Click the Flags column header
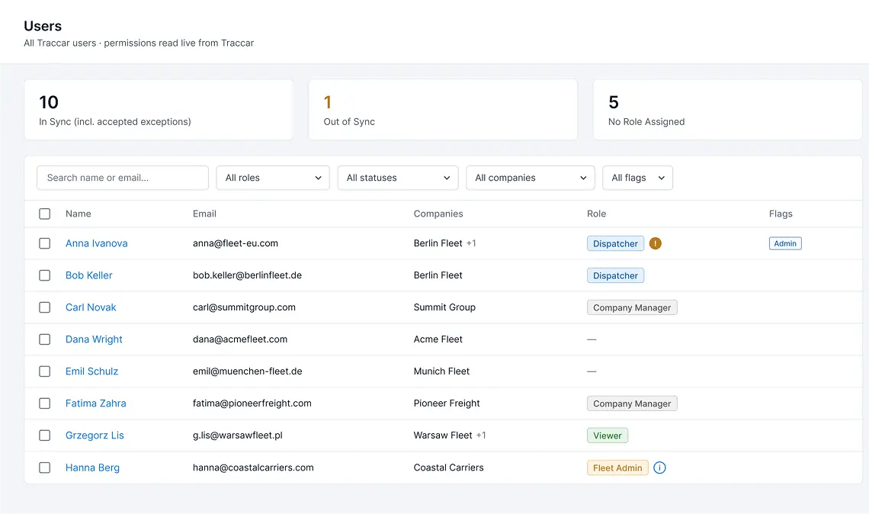This screenshot has height=514, width=869. point(781,214)
